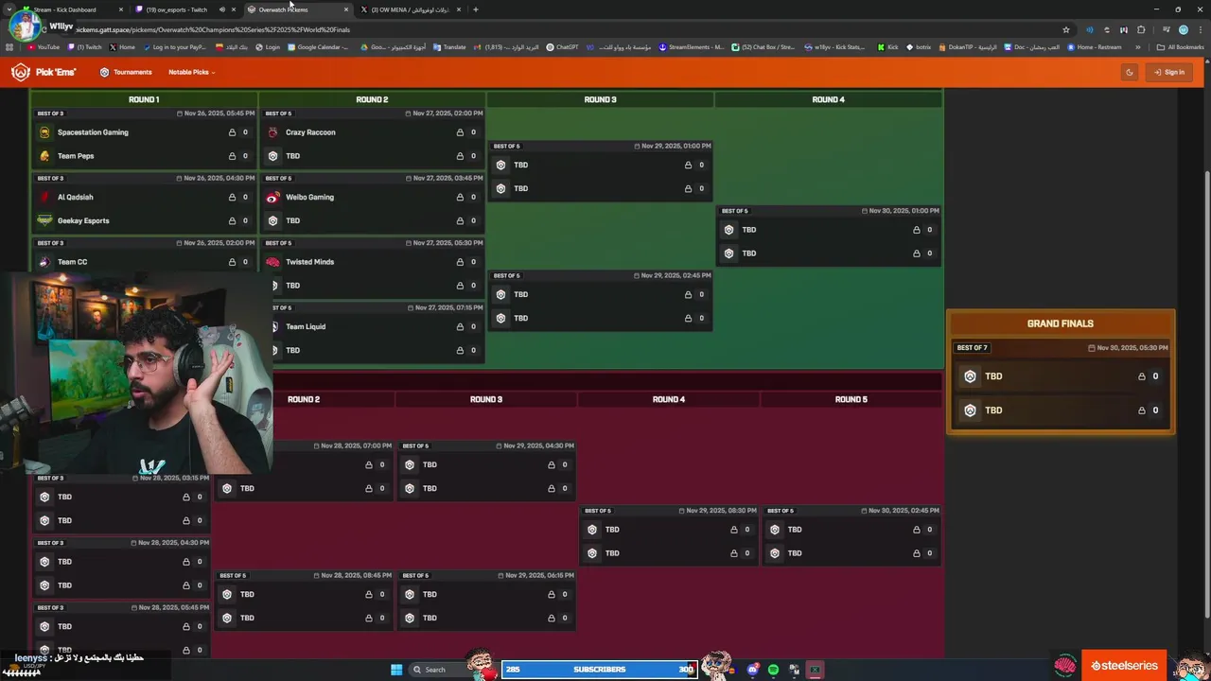Click the Spacestation Gaming team logo
Screen dimensions: 1211x681
tap(44, 132)
